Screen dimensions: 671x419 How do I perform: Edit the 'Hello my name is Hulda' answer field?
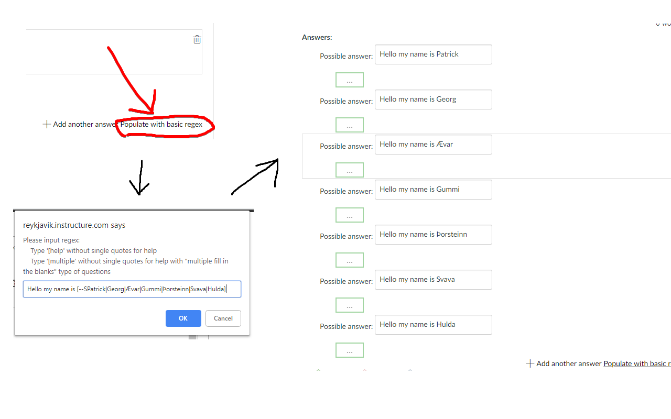(x=434, y=325)
